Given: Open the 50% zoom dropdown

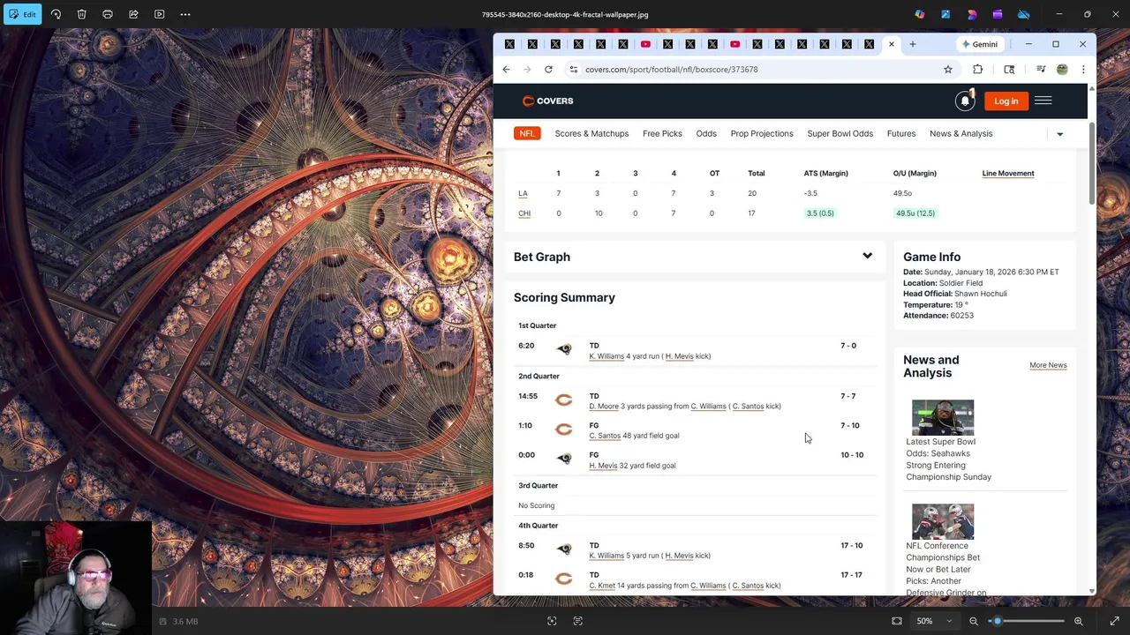Looking at the screenshot, I should pyautogui.click(x=934, y=621).
